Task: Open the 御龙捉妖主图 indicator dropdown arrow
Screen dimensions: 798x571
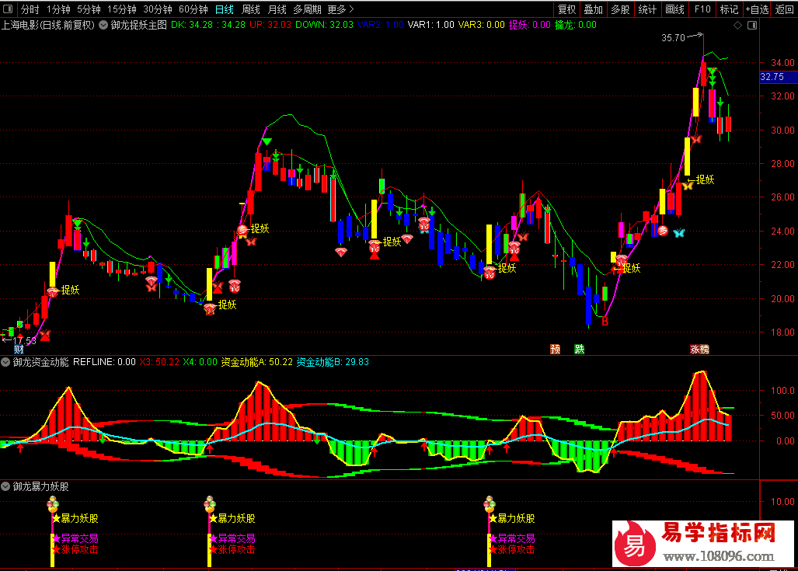Action: coord(103,25)
